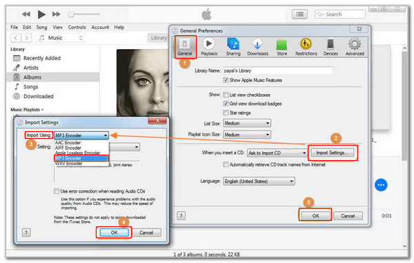The height and width of the screenshot is (263, 414).
Task: Open the Edit menu
Action: tap(27, 27)
